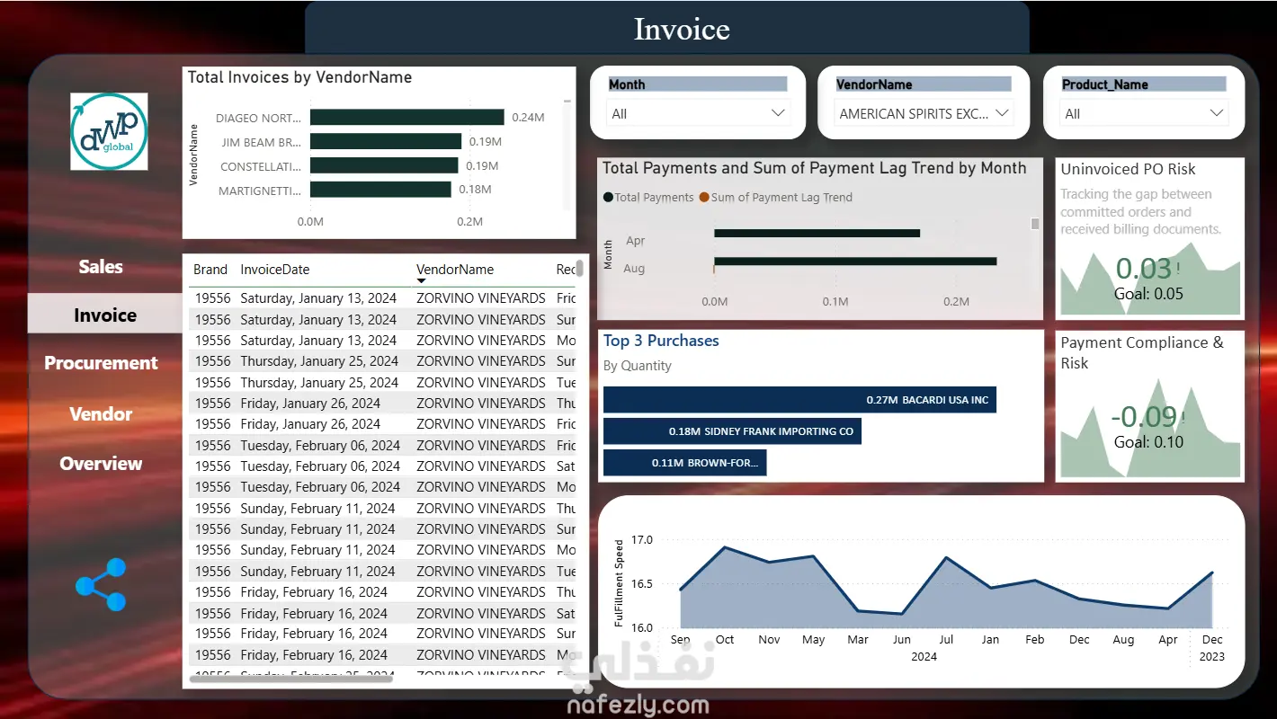The height and width of the screenshot is (719, 1277).
Task: Select the DIAGEO NORT... bar in invoices chart
Action: 406,118
